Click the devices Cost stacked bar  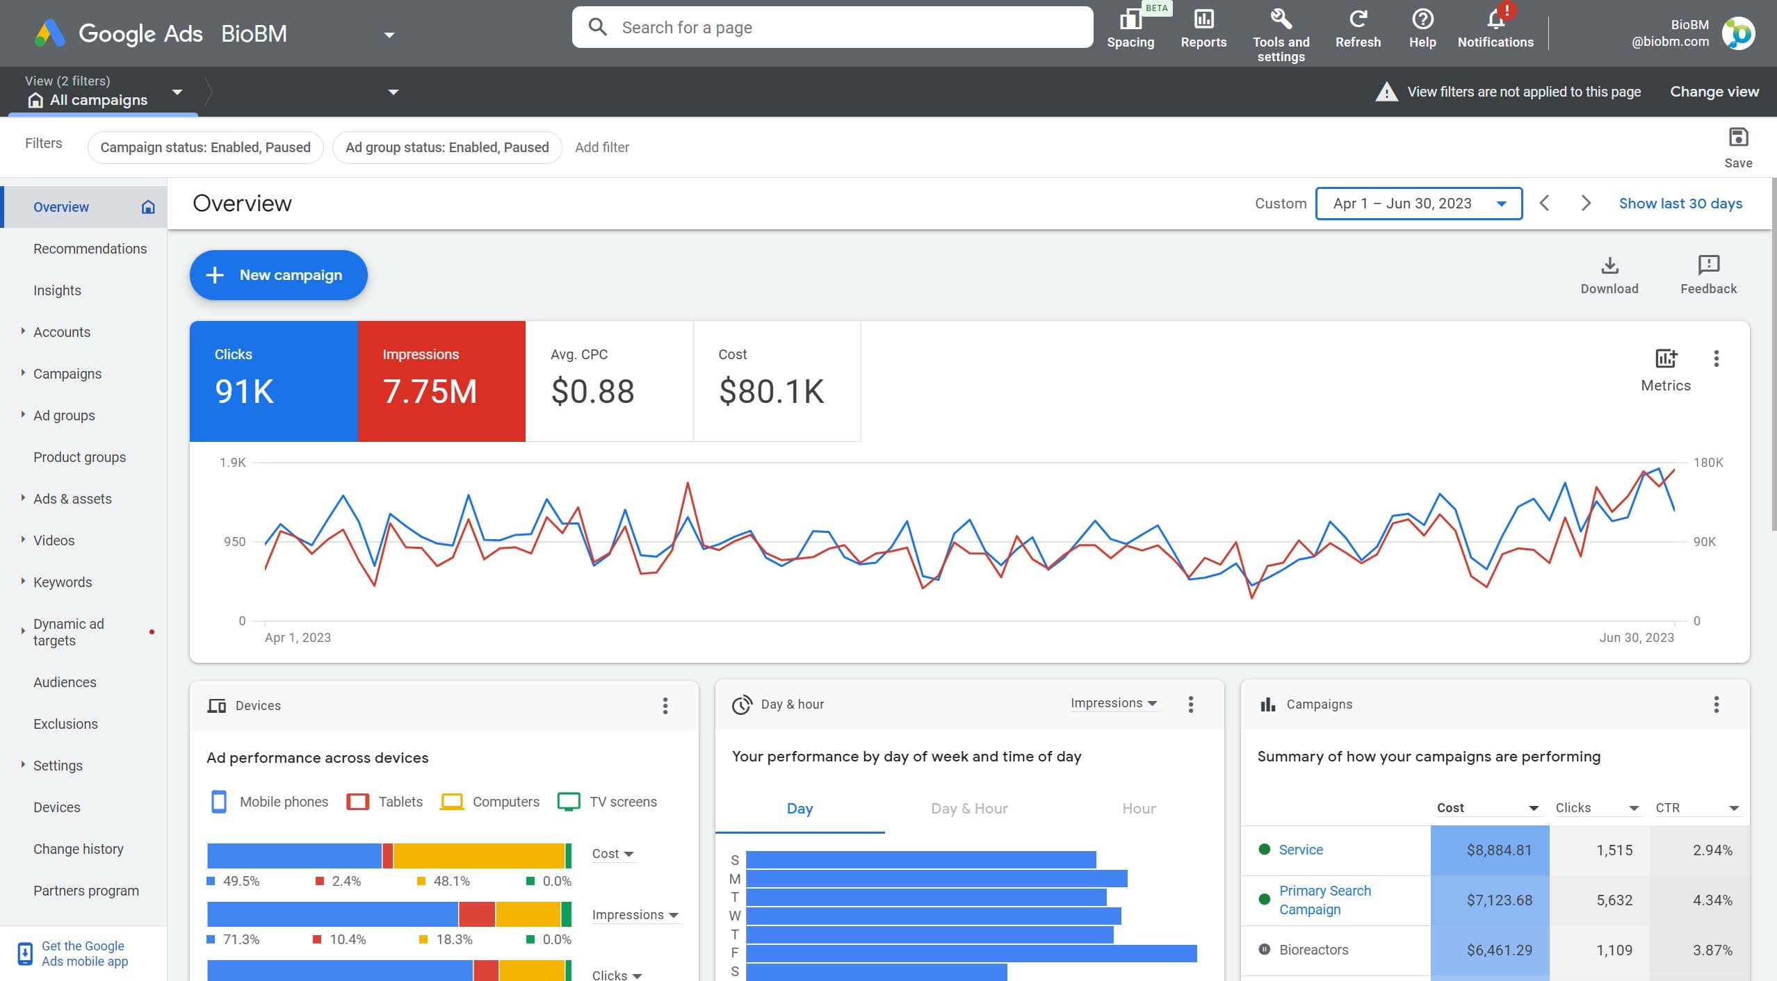(x=389, y=856)
